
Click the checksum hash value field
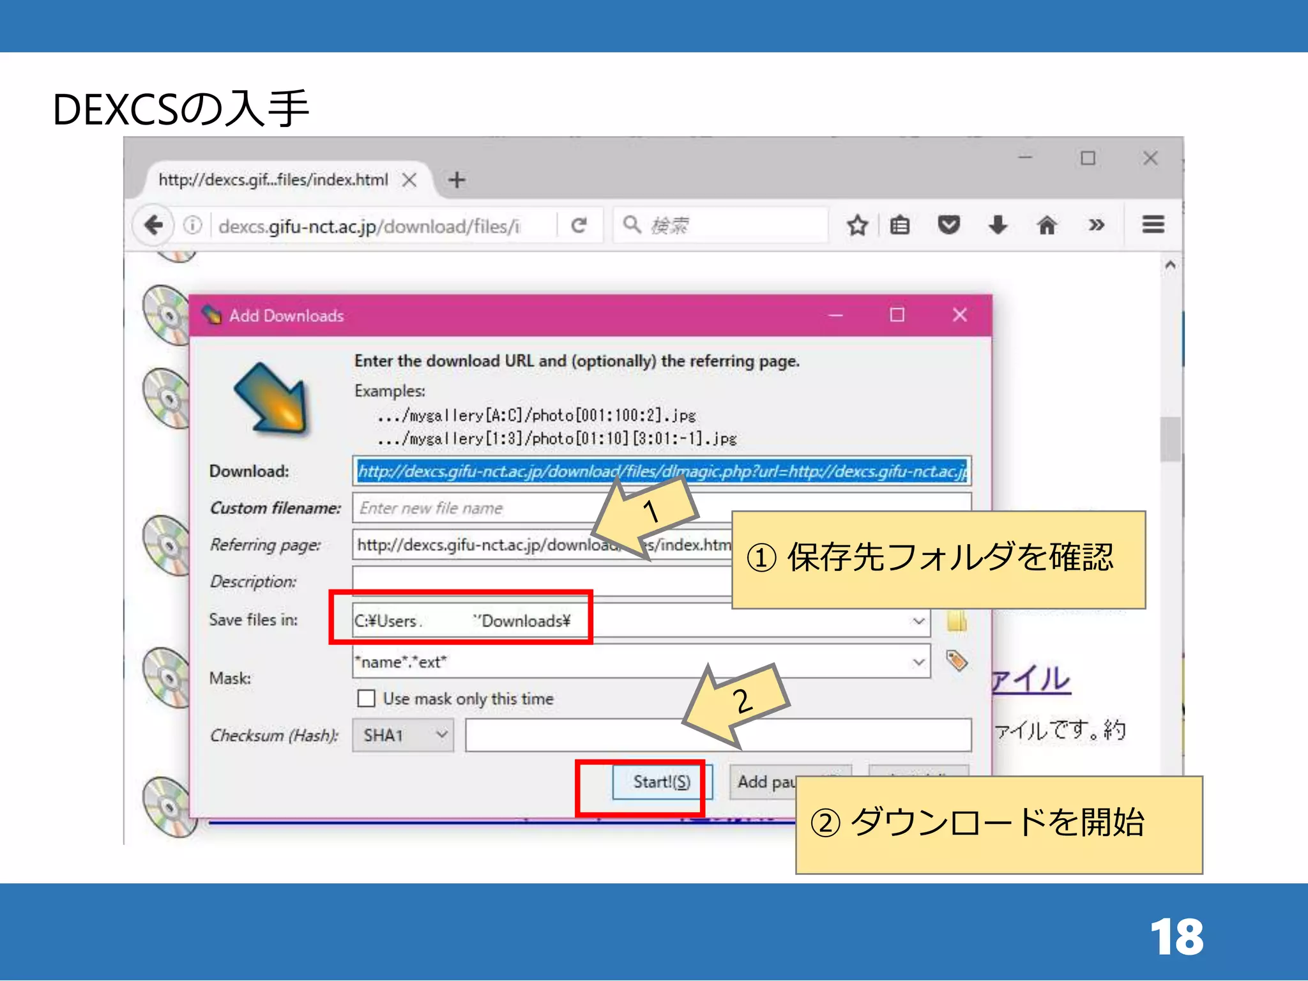(719, 735)
